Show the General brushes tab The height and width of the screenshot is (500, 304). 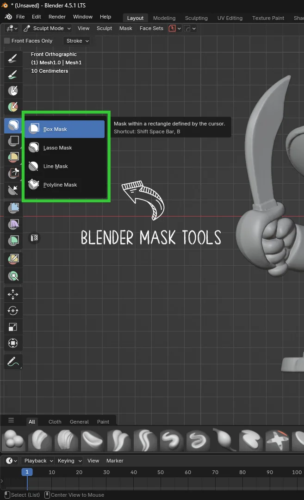click(79, 422)
